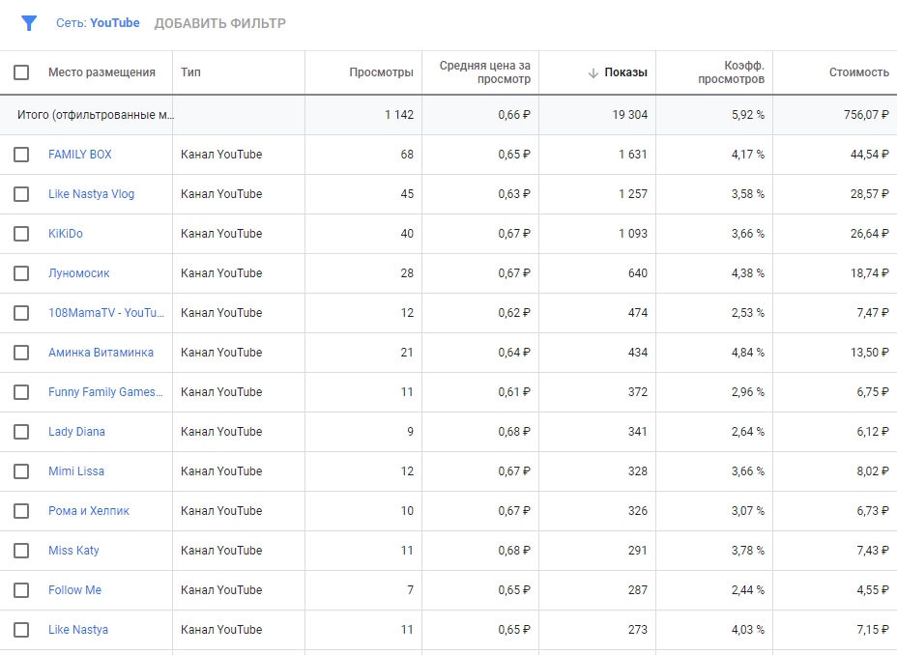897x655 pixels.
Task: Check the FAMILY BOX row checkbox
Action: 21,155
